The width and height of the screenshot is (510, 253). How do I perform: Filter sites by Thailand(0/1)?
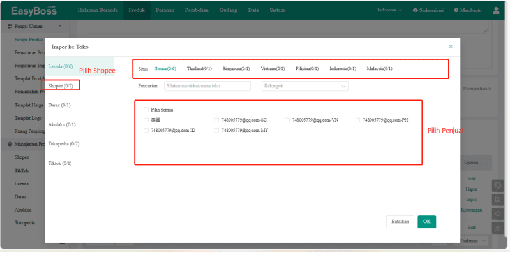click(199, 69)
